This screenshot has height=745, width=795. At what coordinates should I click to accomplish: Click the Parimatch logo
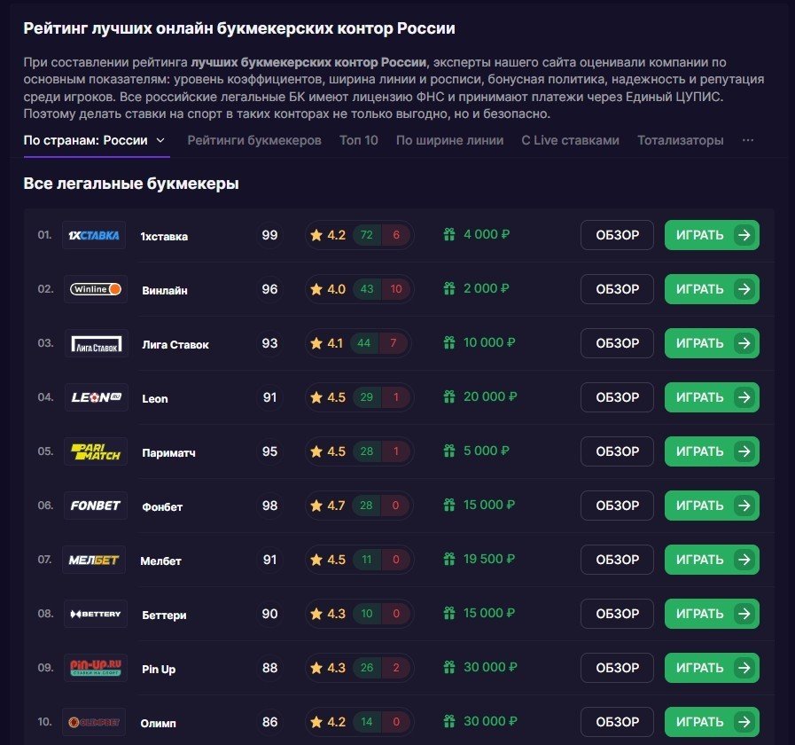[96, 451]
